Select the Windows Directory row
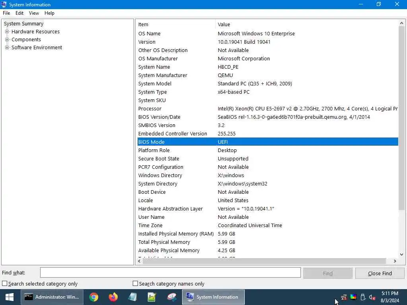The image size is (407, 305). (x=267, y=175)
